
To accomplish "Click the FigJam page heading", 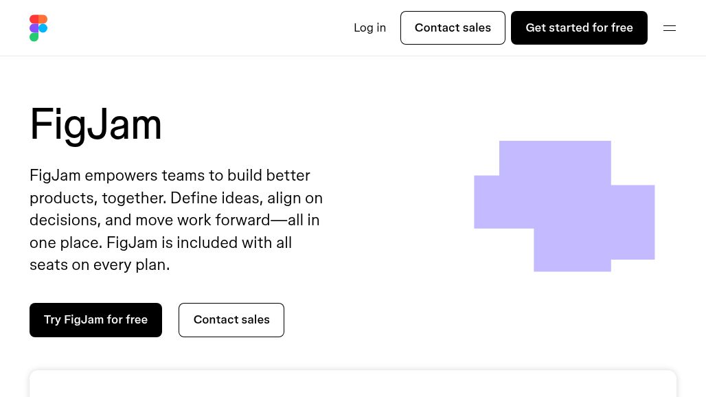I will tap(95, 124).
